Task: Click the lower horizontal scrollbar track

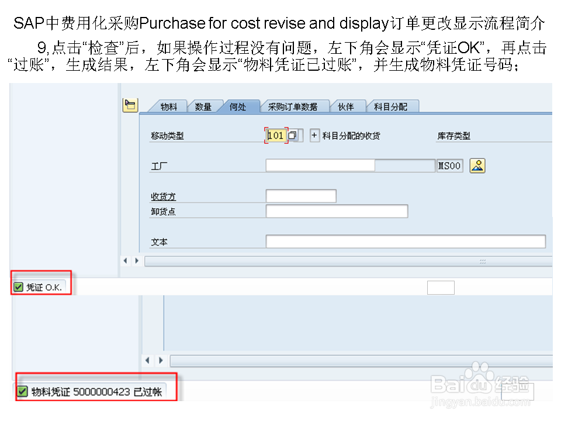Action: 361,361
